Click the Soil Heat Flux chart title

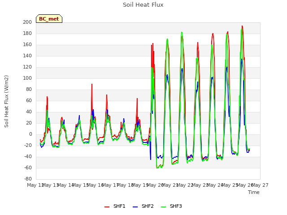pos(143,5)
